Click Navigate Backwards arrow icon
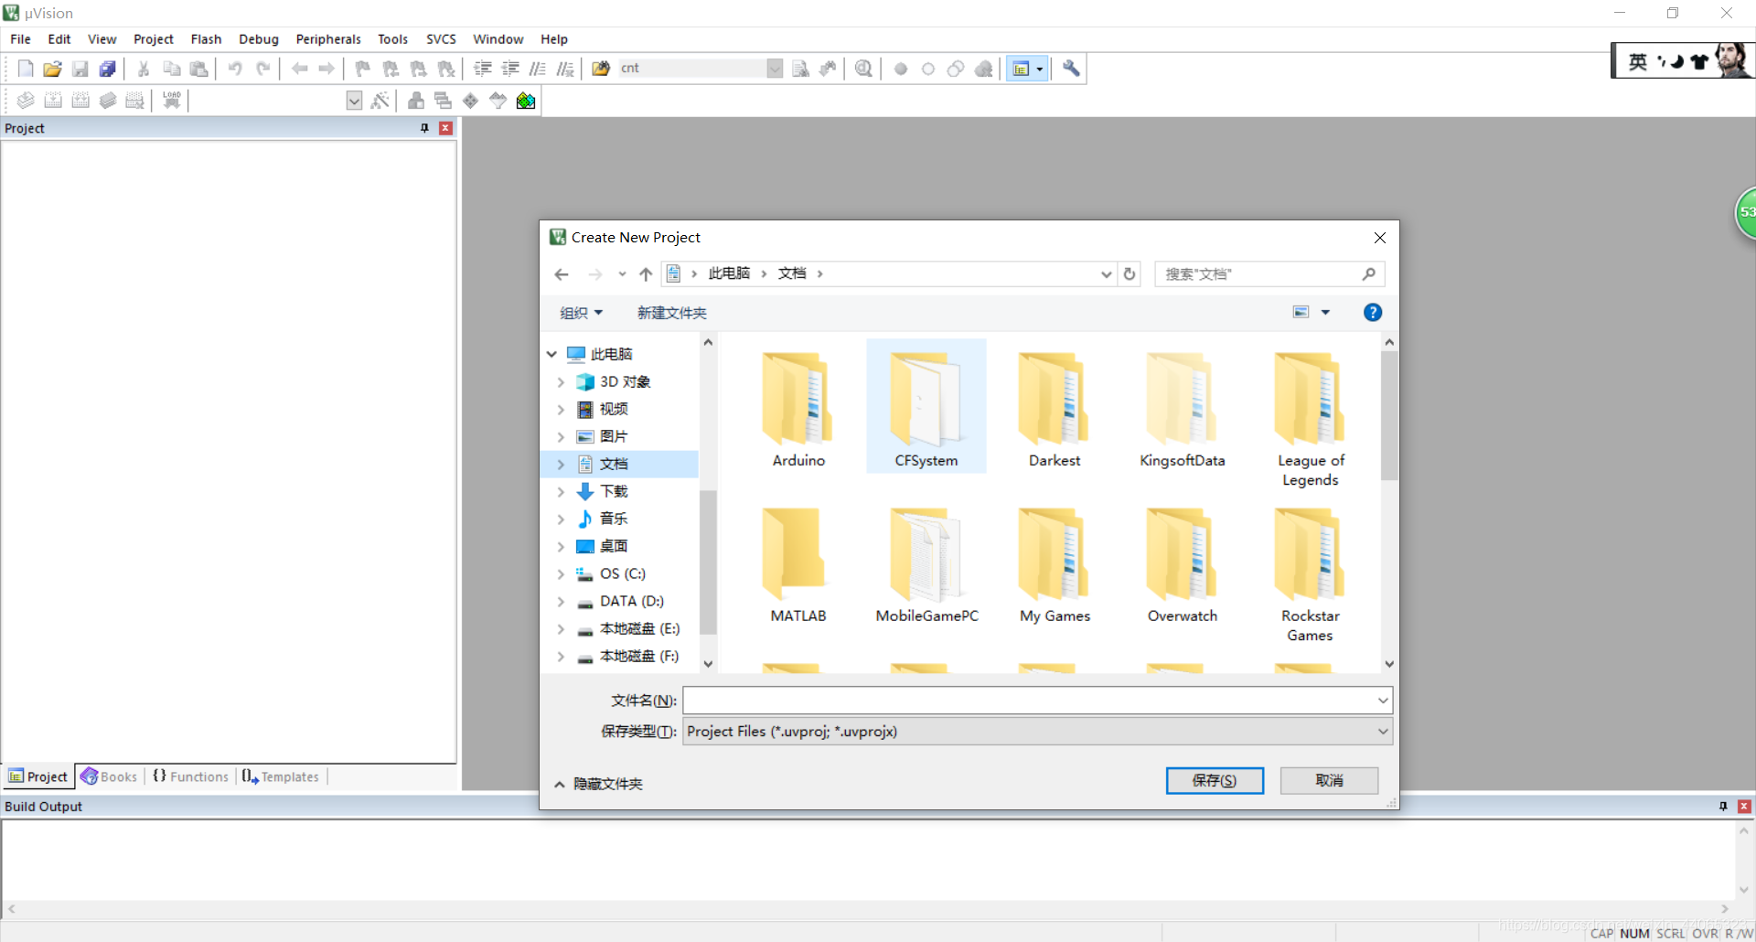The width and height of the screenshot is (1756, 942). [299, 69]
